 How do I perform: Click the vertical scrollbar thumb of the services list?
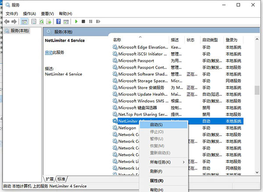pyautogui.click(x=257, y=90)
